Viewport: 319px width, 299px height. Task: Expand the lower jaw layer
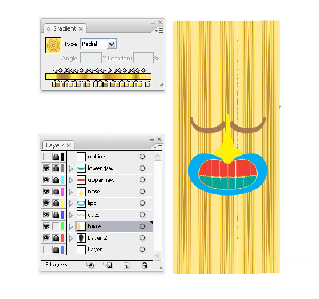[71, 168]
